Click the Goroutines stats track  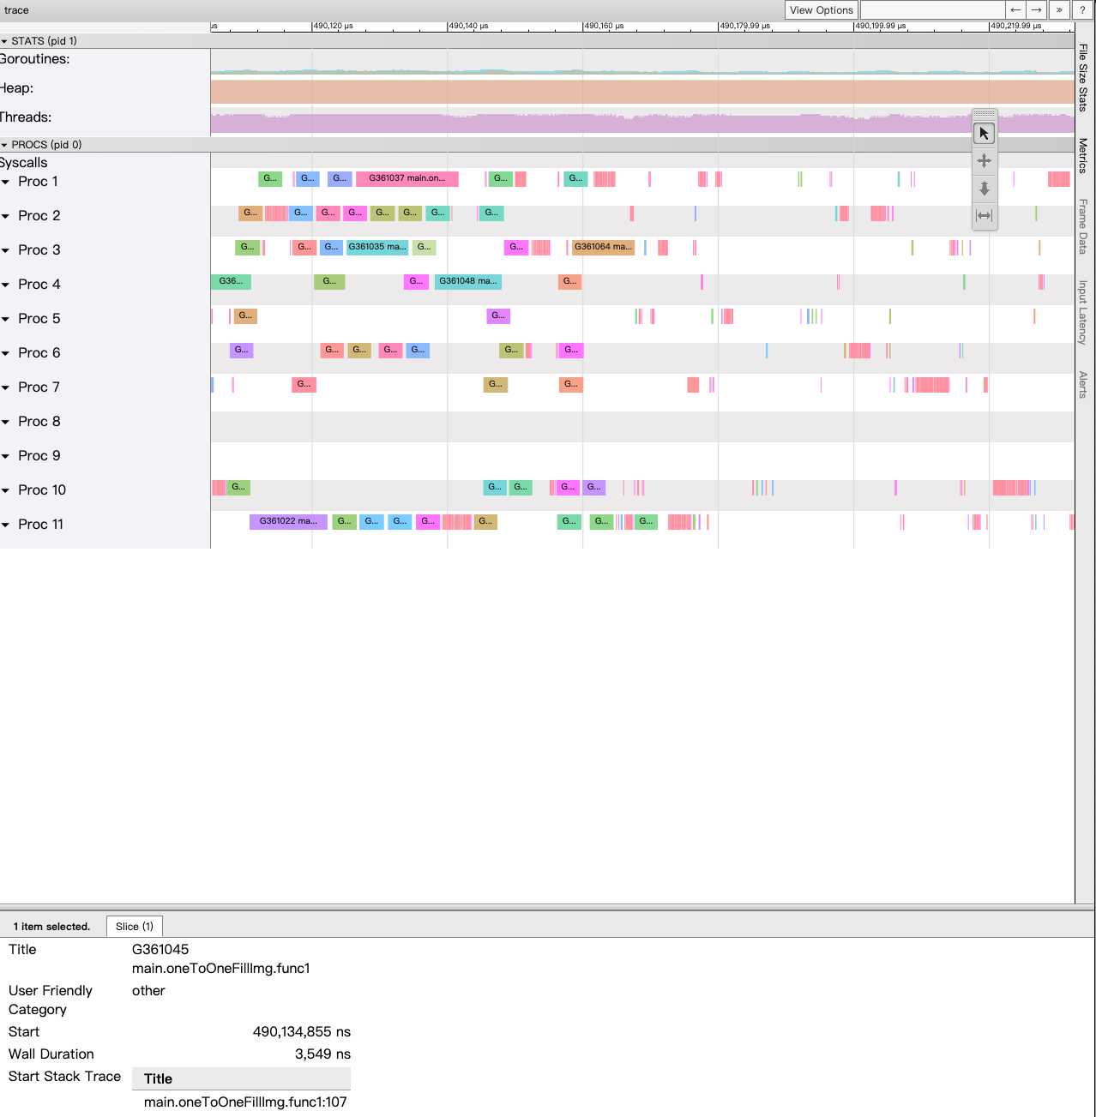[x=642, y=62]
